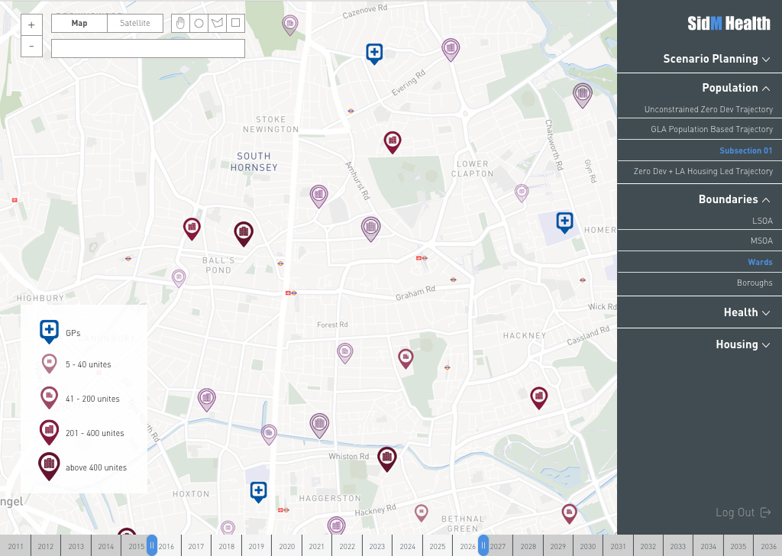The image size is (782, 556).
Task: Select the hand pan tool
Action: click(x=181, y=23)
